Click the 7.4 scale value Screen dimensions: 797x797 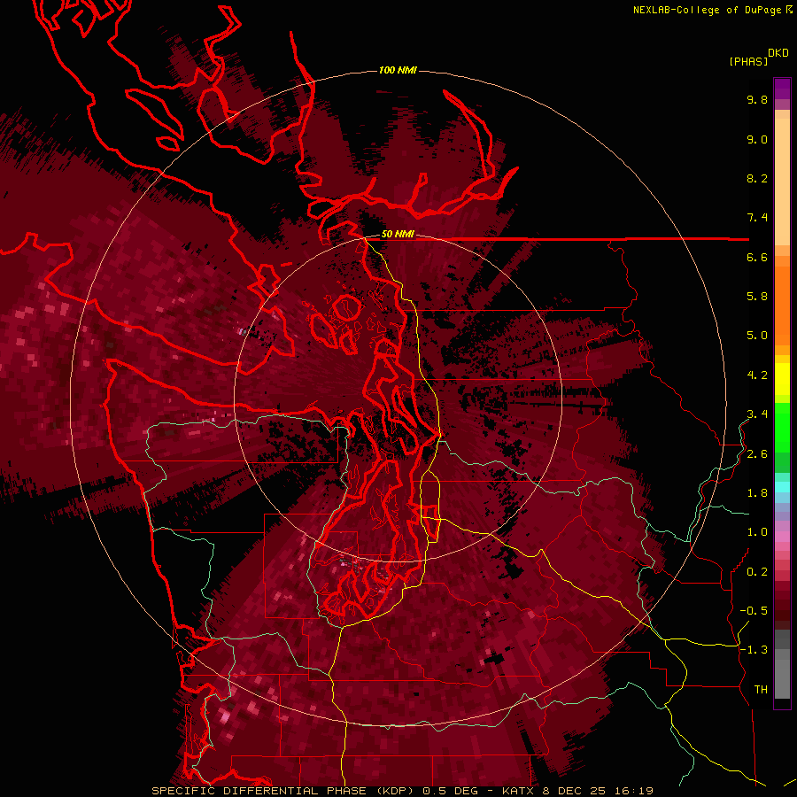click(757, 218)
